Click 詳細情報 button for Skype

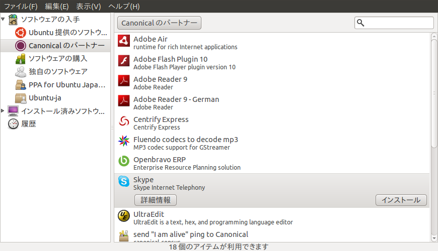(x=156, y=200)
